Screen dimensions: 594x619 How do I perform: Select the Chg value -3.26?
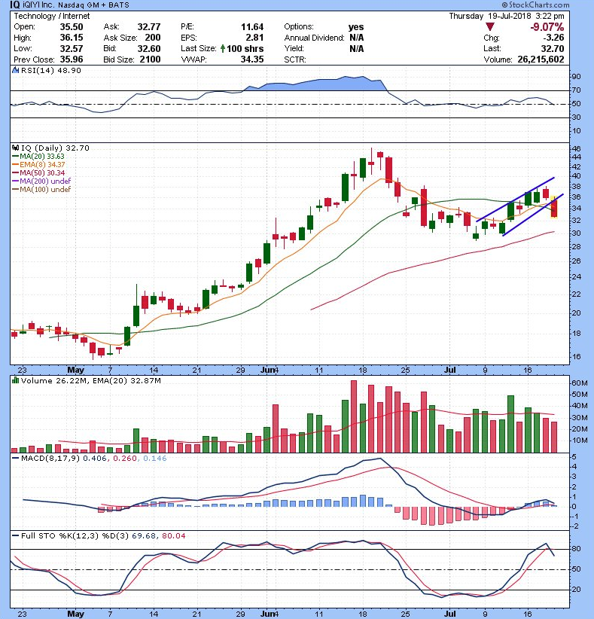coord(553,38)
